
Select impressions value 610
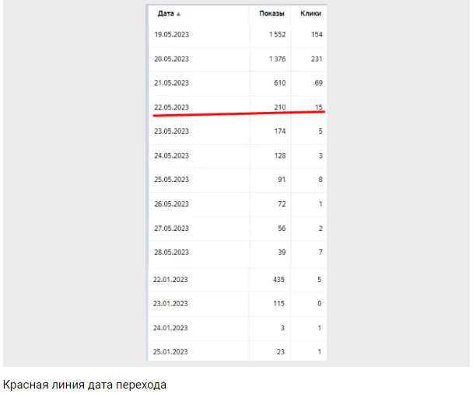pyautogui.click(x=279, y=83)
